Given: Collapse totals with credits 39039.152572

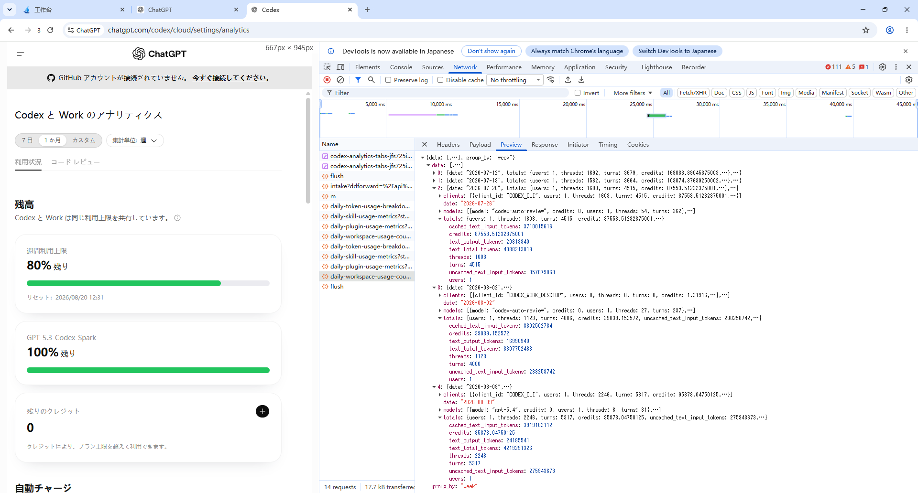Looking at the screenshot, I should pos(440,318).
